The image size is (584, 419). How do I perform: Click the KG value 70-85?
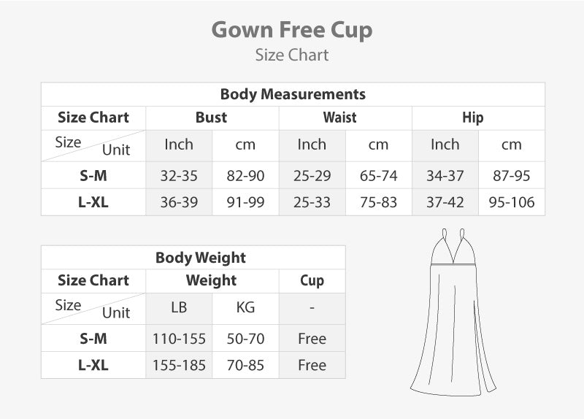(245, 365)
